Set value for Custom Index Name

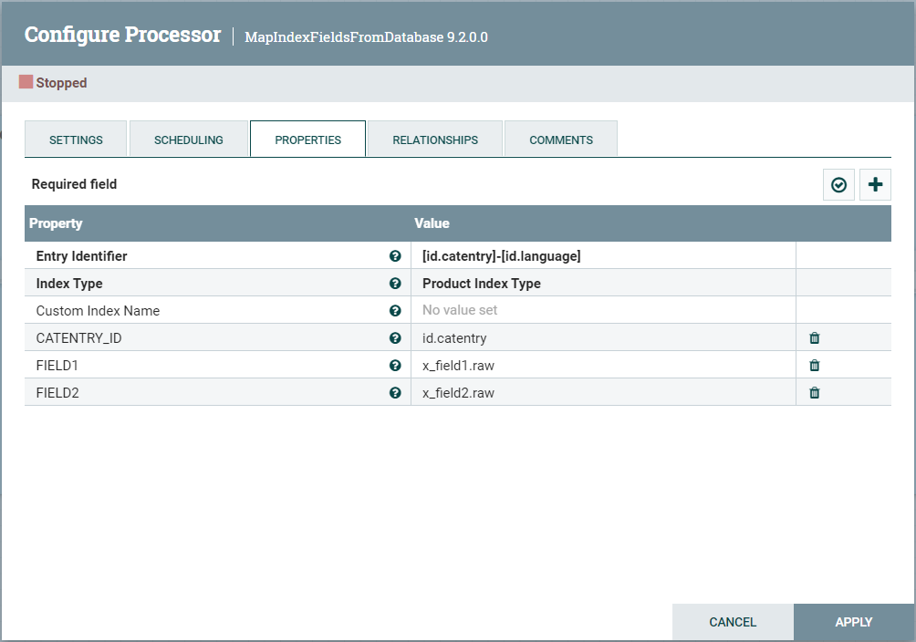603,311
